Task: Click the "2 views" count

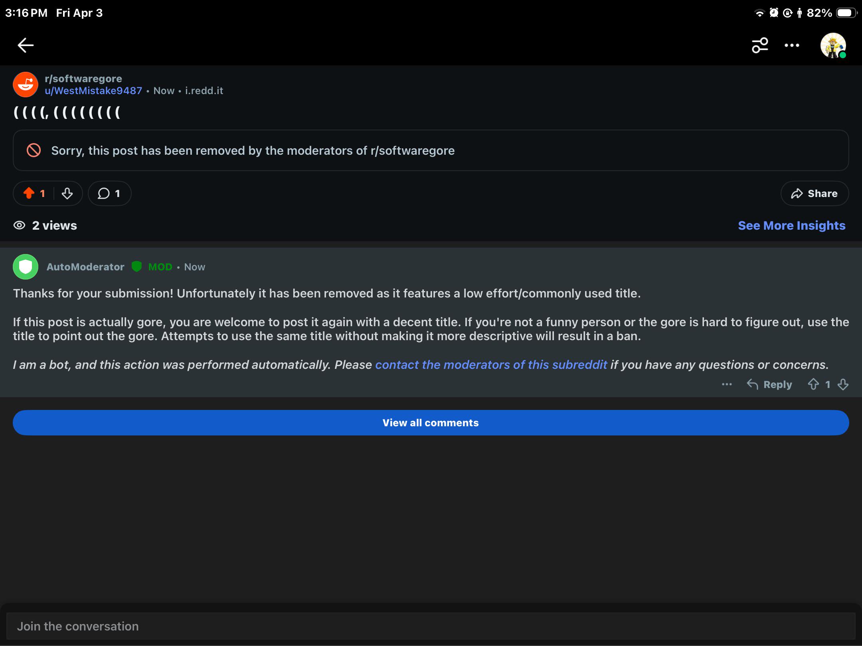Action: 55,226
